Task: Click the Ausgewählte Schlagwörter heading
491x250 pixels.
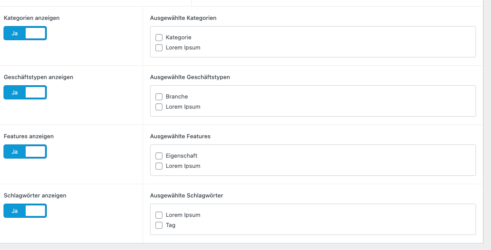Action: tap(186, 196)
